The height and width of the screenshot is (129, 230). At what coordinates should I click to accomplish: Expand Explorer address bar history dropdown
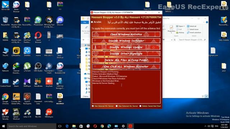172,40
